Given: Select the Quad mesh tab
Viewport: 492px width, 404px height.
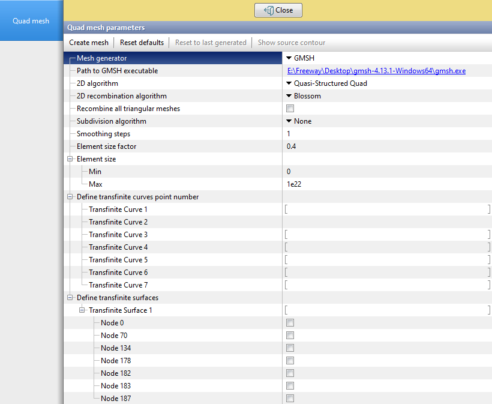Looking at the screenshot, I should coord(31,21).
